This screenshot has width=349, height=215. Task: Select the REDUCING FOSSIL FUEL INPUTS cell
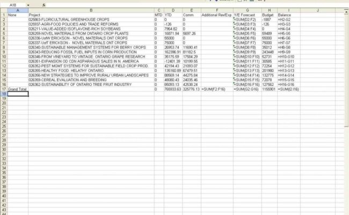pyautogui.click(x=91, y=52)
